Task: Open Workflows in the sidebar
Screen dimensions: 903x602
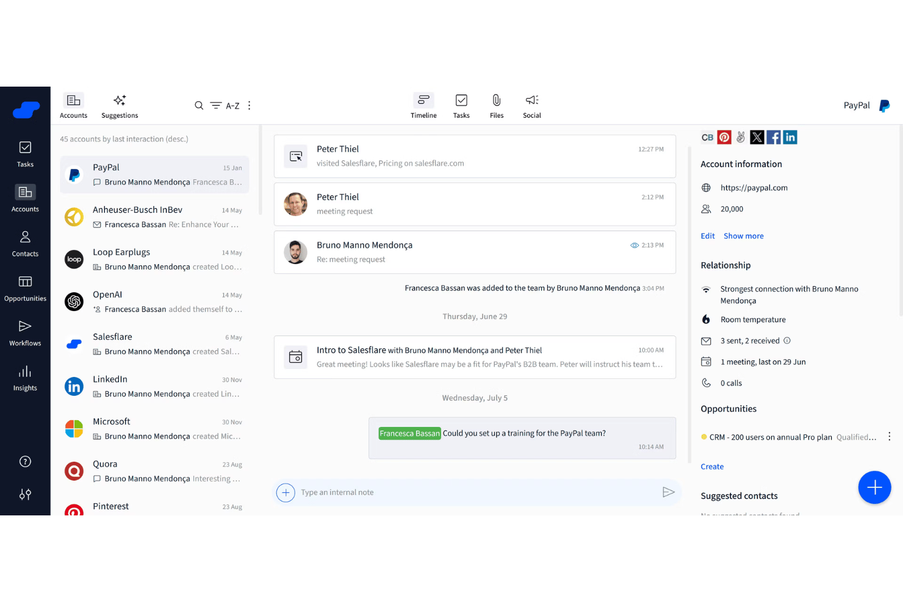Action: click(25, 333)
